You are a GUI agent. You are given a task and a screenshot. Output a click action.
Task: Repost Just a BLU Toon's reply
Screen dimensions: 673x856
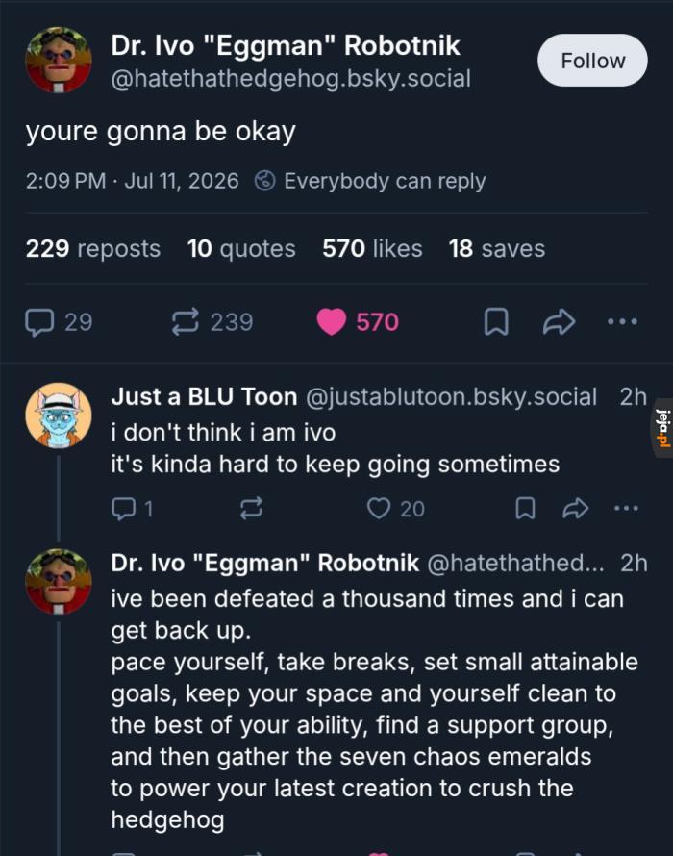[x=252, y=509]
